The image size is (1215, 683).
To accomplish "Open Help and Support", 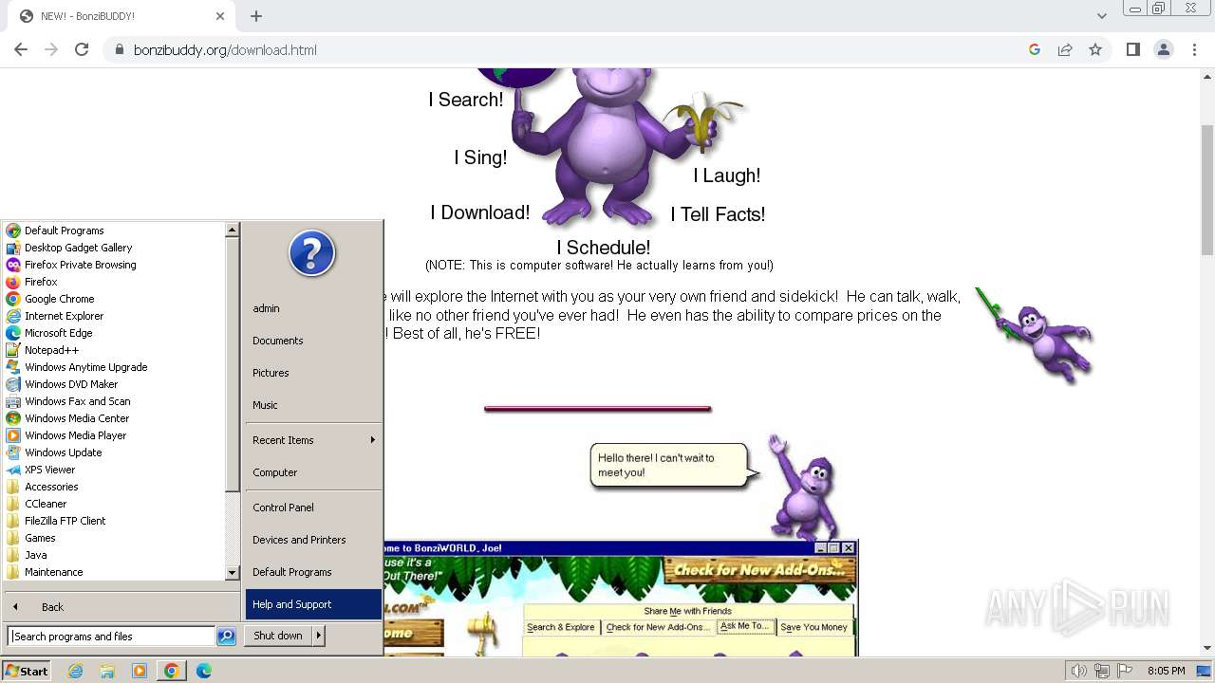I will 313,604.
